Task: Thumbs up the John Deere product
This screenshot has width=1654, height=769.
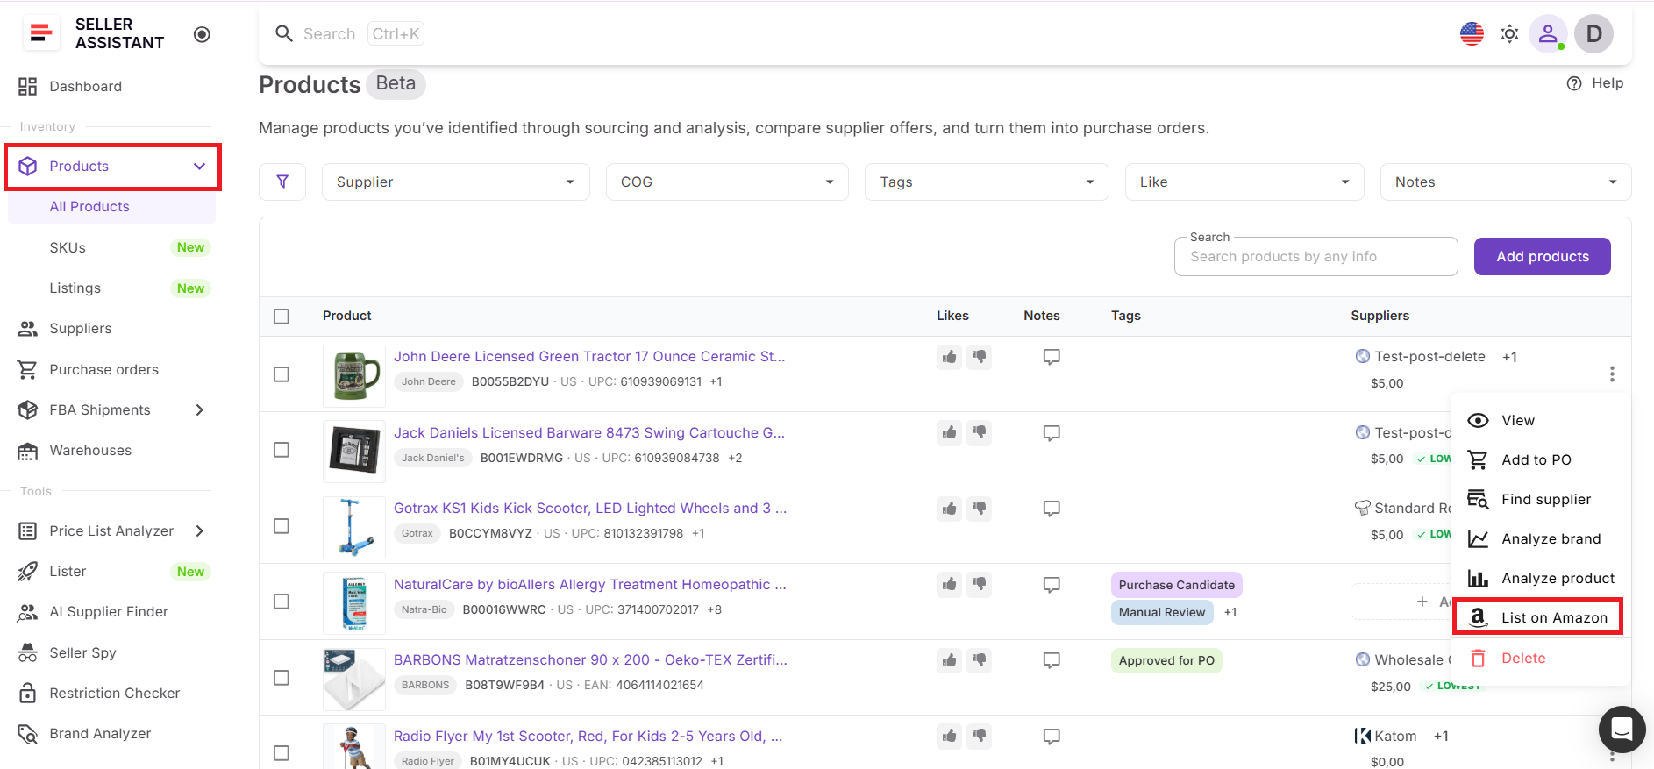Action: 949,357
